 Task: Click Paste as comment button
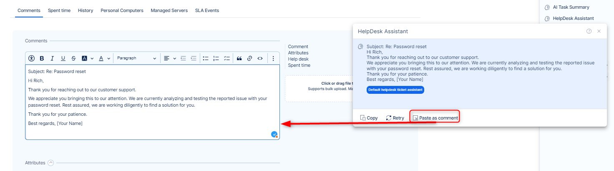[x=435, y=118]
